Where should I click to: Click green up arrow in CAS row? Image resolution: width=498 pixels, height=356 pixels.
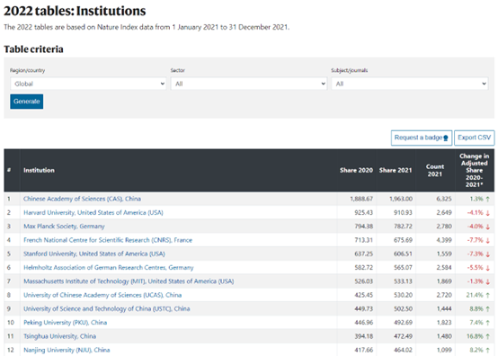pos(487,199)
